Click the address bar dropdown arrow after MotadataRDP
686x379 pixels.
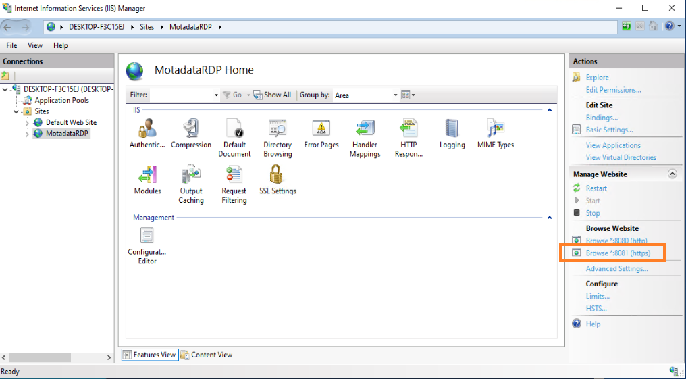[x=219, y=27]
